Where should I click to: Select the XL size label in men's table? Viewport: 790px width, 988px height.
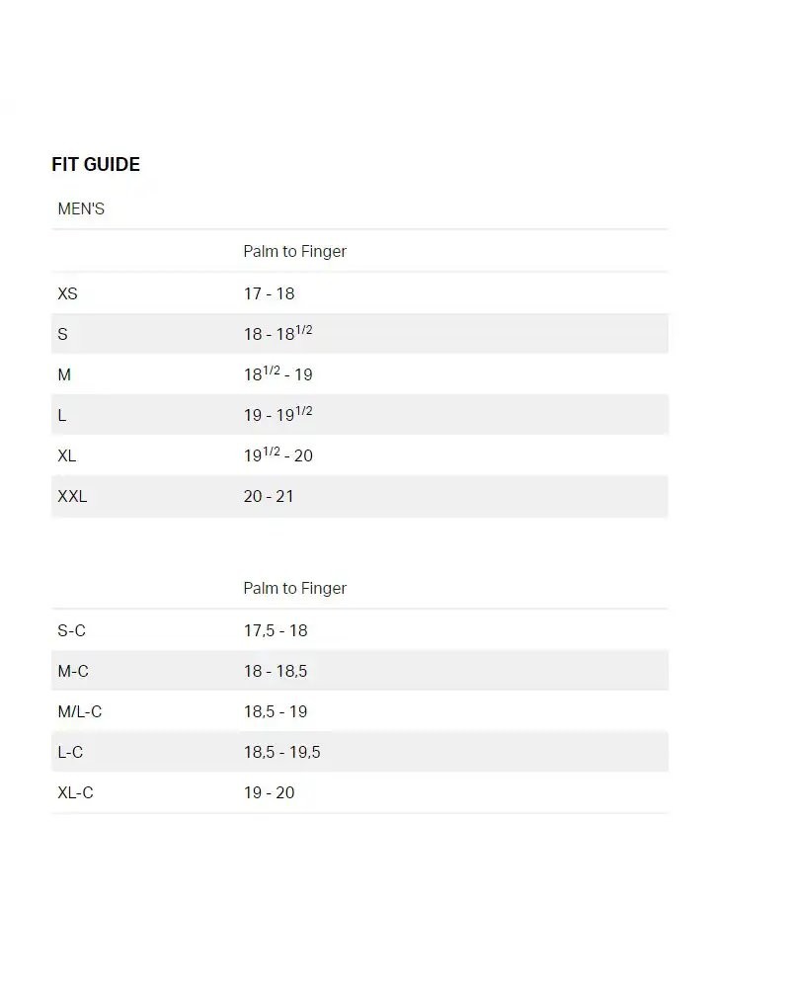coord(67,455)
